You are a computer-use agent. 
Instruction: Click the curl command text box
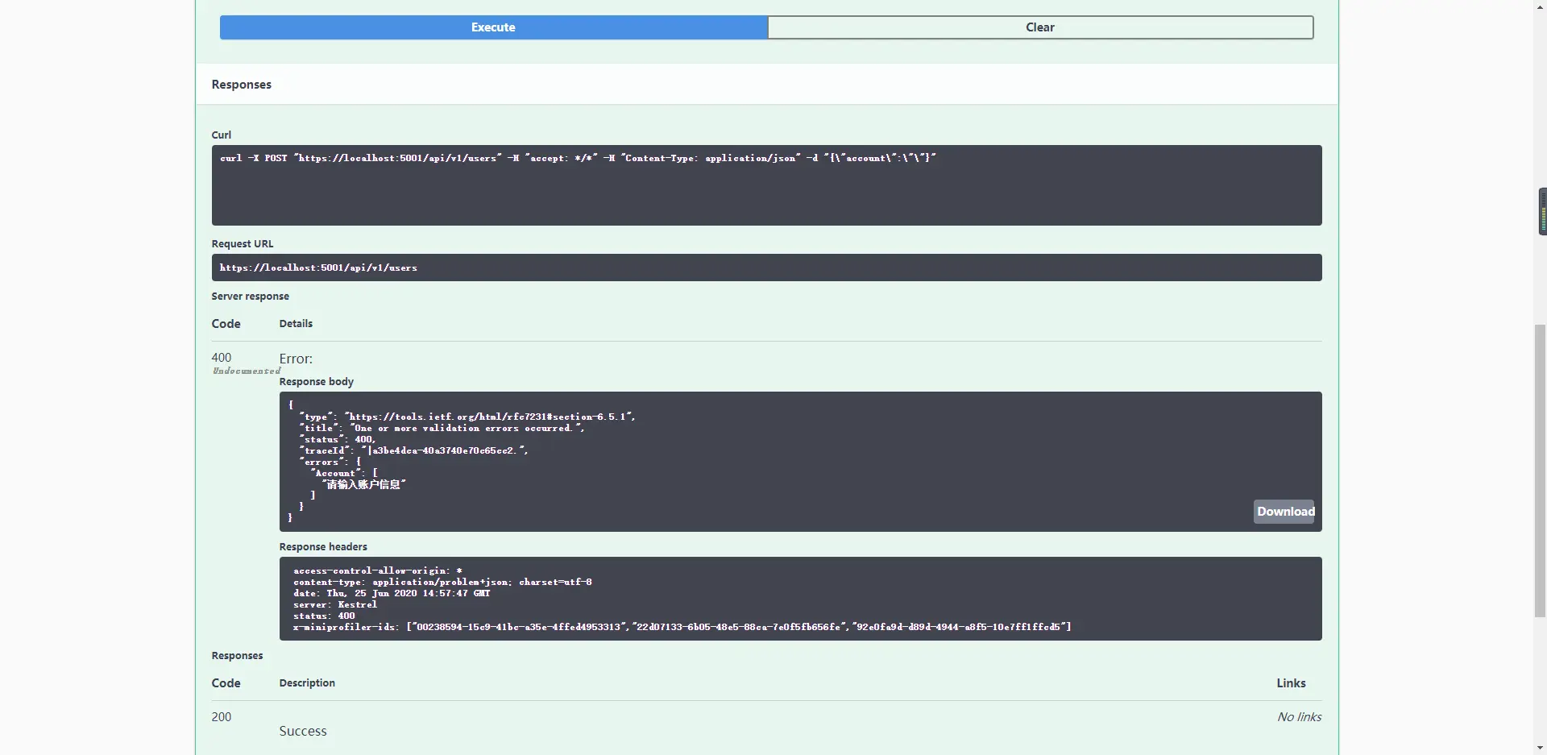coord(766,185)
